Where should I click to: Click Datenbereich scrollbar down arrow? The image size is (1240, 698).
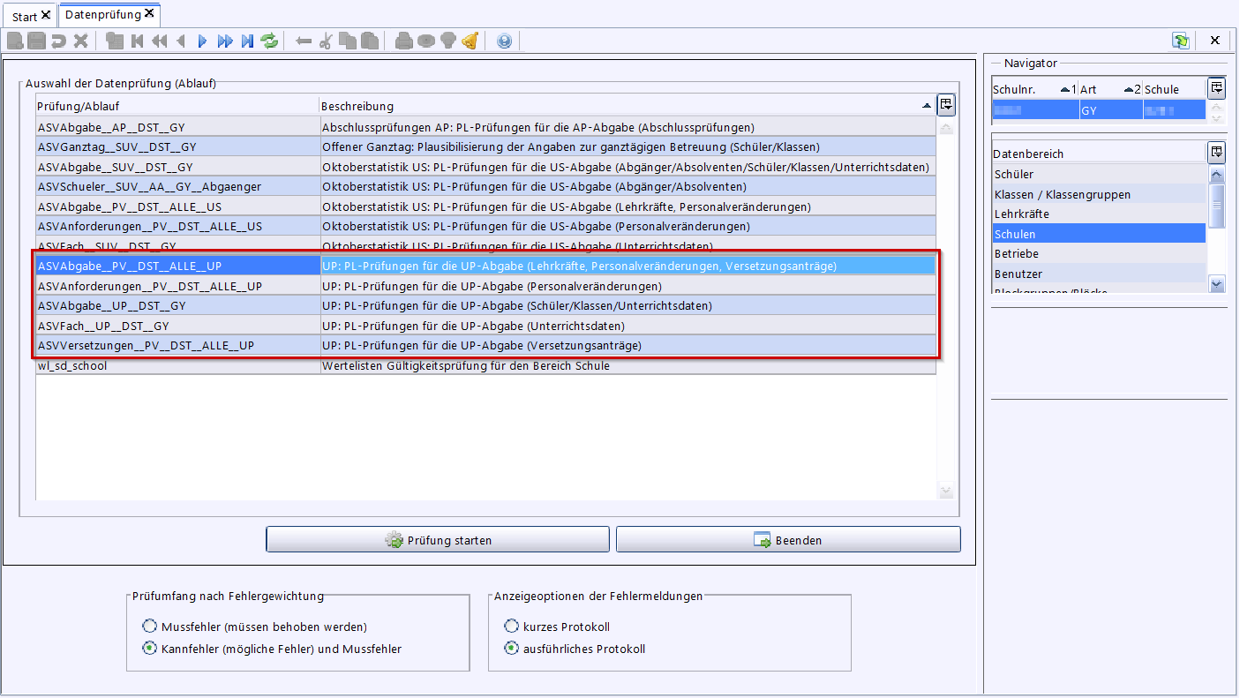pyautogui.click(x=1217, y=283)
